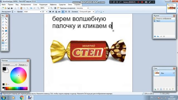This screenshot has width=178, height=100.
Task: Toggle the pixel grid icon
Action: point(55,8)
